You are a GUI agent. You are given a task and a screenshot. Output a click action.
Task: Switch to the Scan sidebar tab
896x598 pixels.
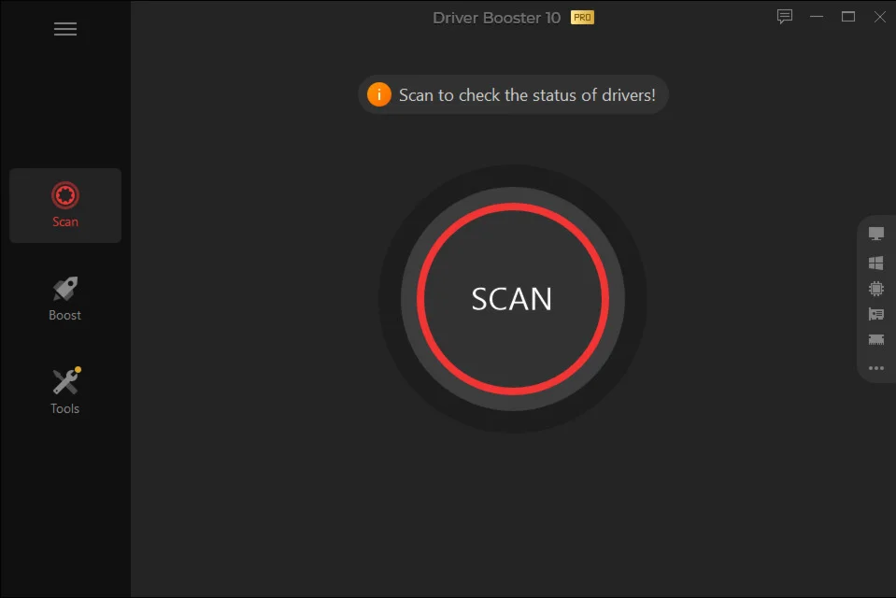click(x=65, y=206)
